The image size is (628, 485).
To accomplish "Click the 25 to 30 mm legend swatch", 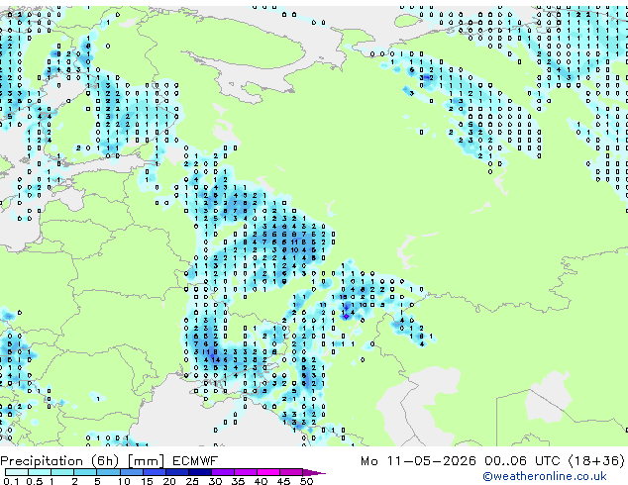I will [x=199, y=472].
